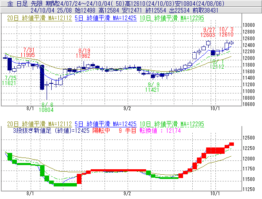Image resolution: width=262 pixels, height=199 pixels.
Task: Click the 11800 price axis label
Action: click(249, 65)
